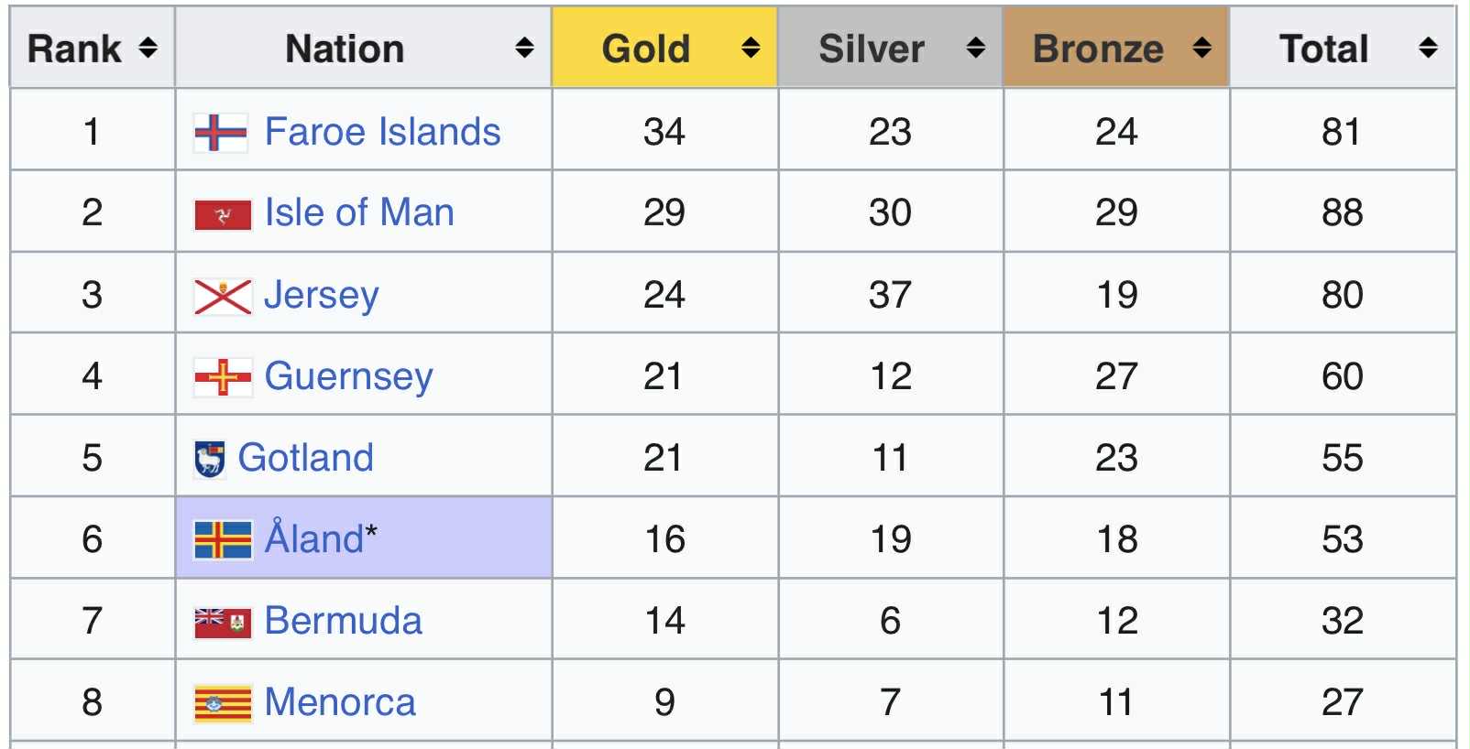The height and width of the screenshot is (749, 1470).
Task: Open the Isle of Man link
Action: tap(359, 212)
